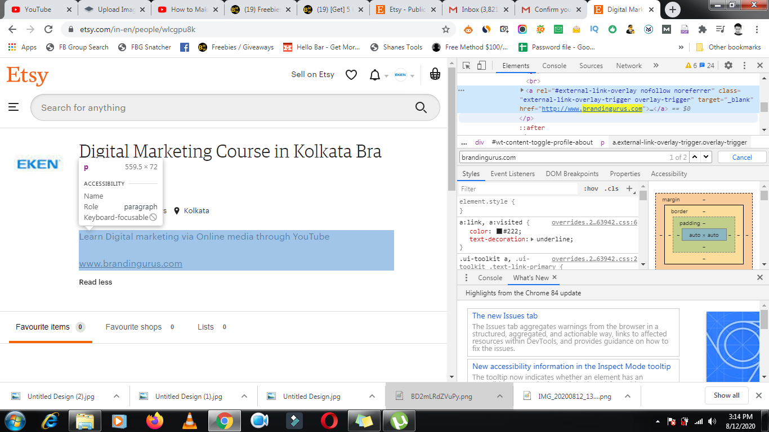Open DevTools settings gear
The image size is (769, 432).
coord(728,66)
